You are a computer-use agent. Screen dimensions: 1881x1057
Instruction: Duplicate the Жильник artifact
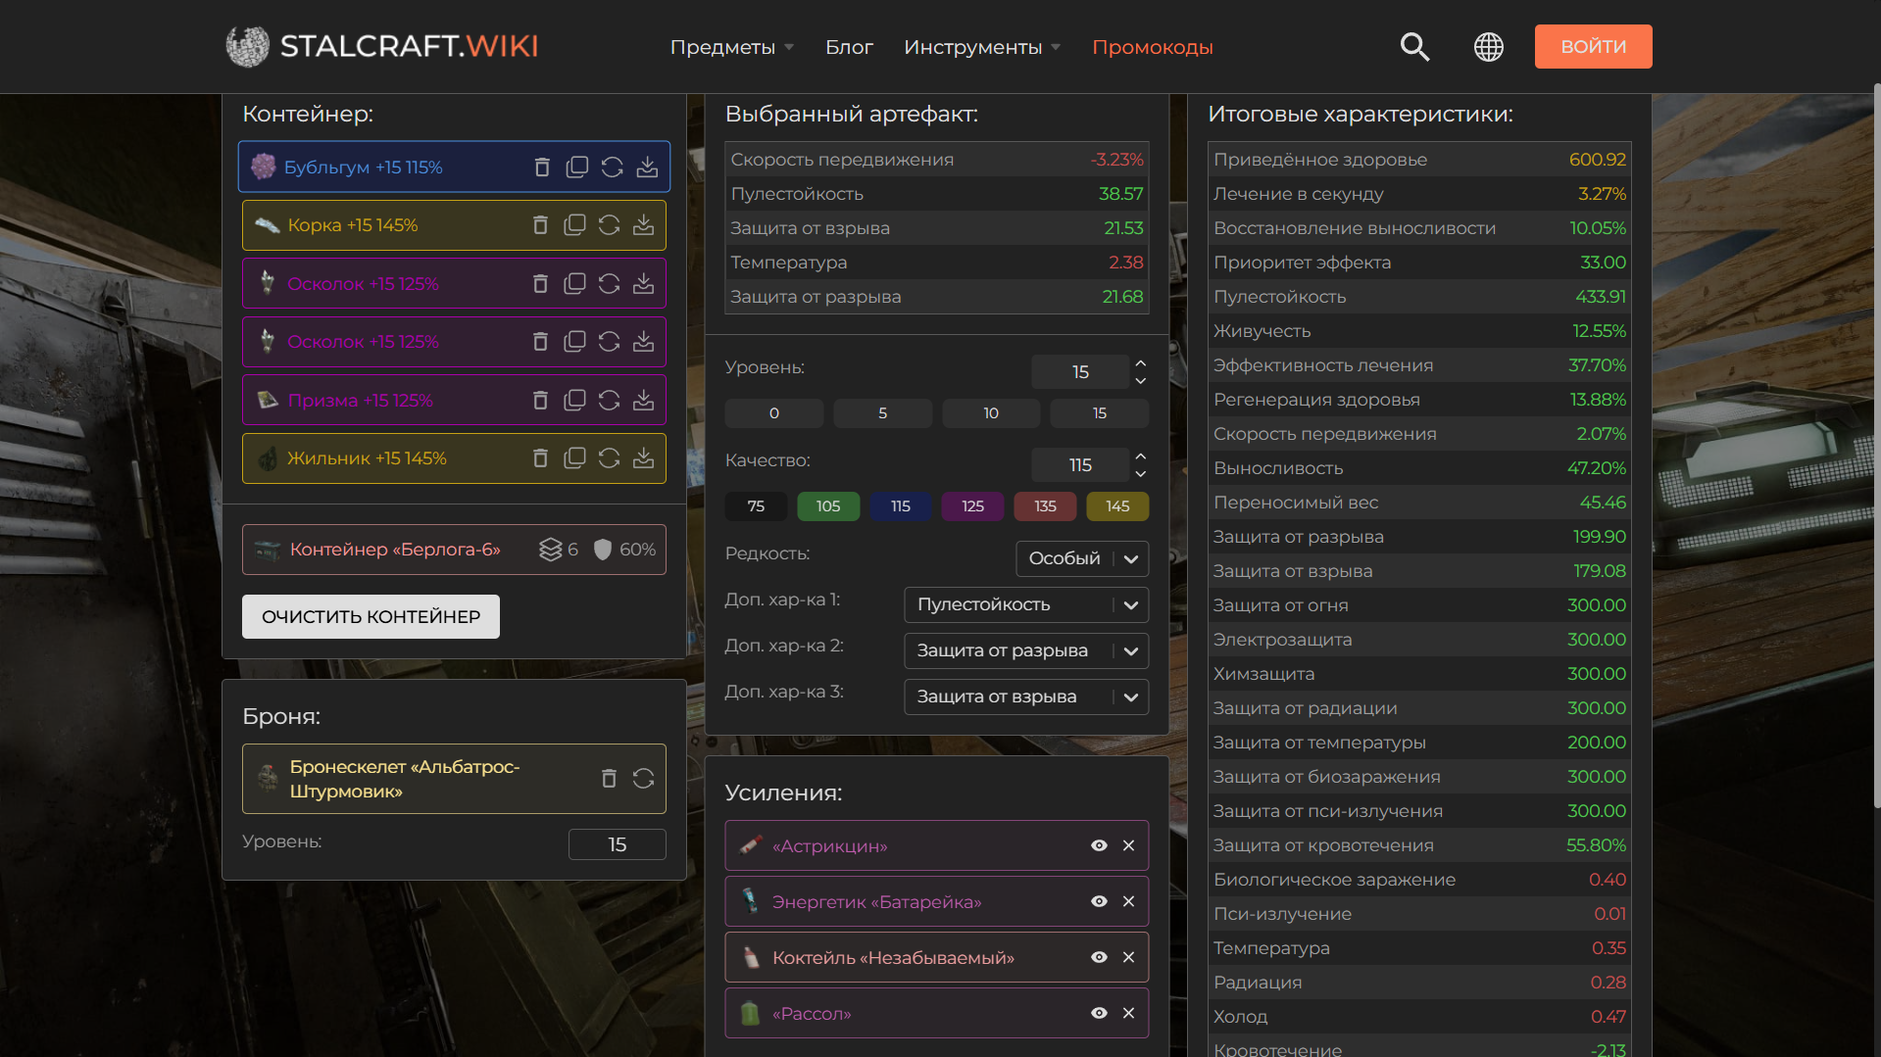pyautogui.click(x=575, y=458)
